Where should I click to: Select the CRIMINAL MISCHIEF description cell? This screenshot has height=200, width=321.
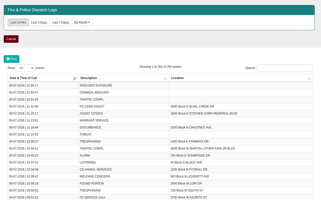[x=124, y=92]
